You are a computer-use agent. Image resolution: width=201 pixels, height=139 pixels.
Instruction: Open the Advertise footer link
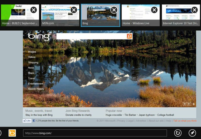(x=141, y=121)
